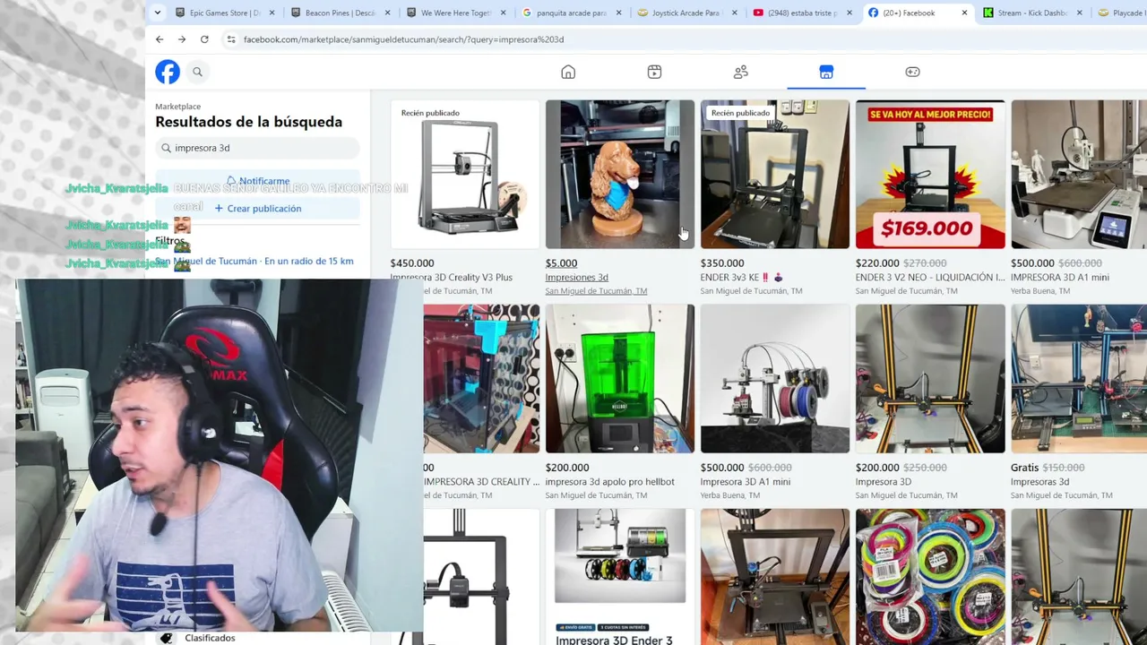Open the $200.000 Impresora 3d listing photo
This screenshot has width=1147, height=645.
tap(930, 379)
